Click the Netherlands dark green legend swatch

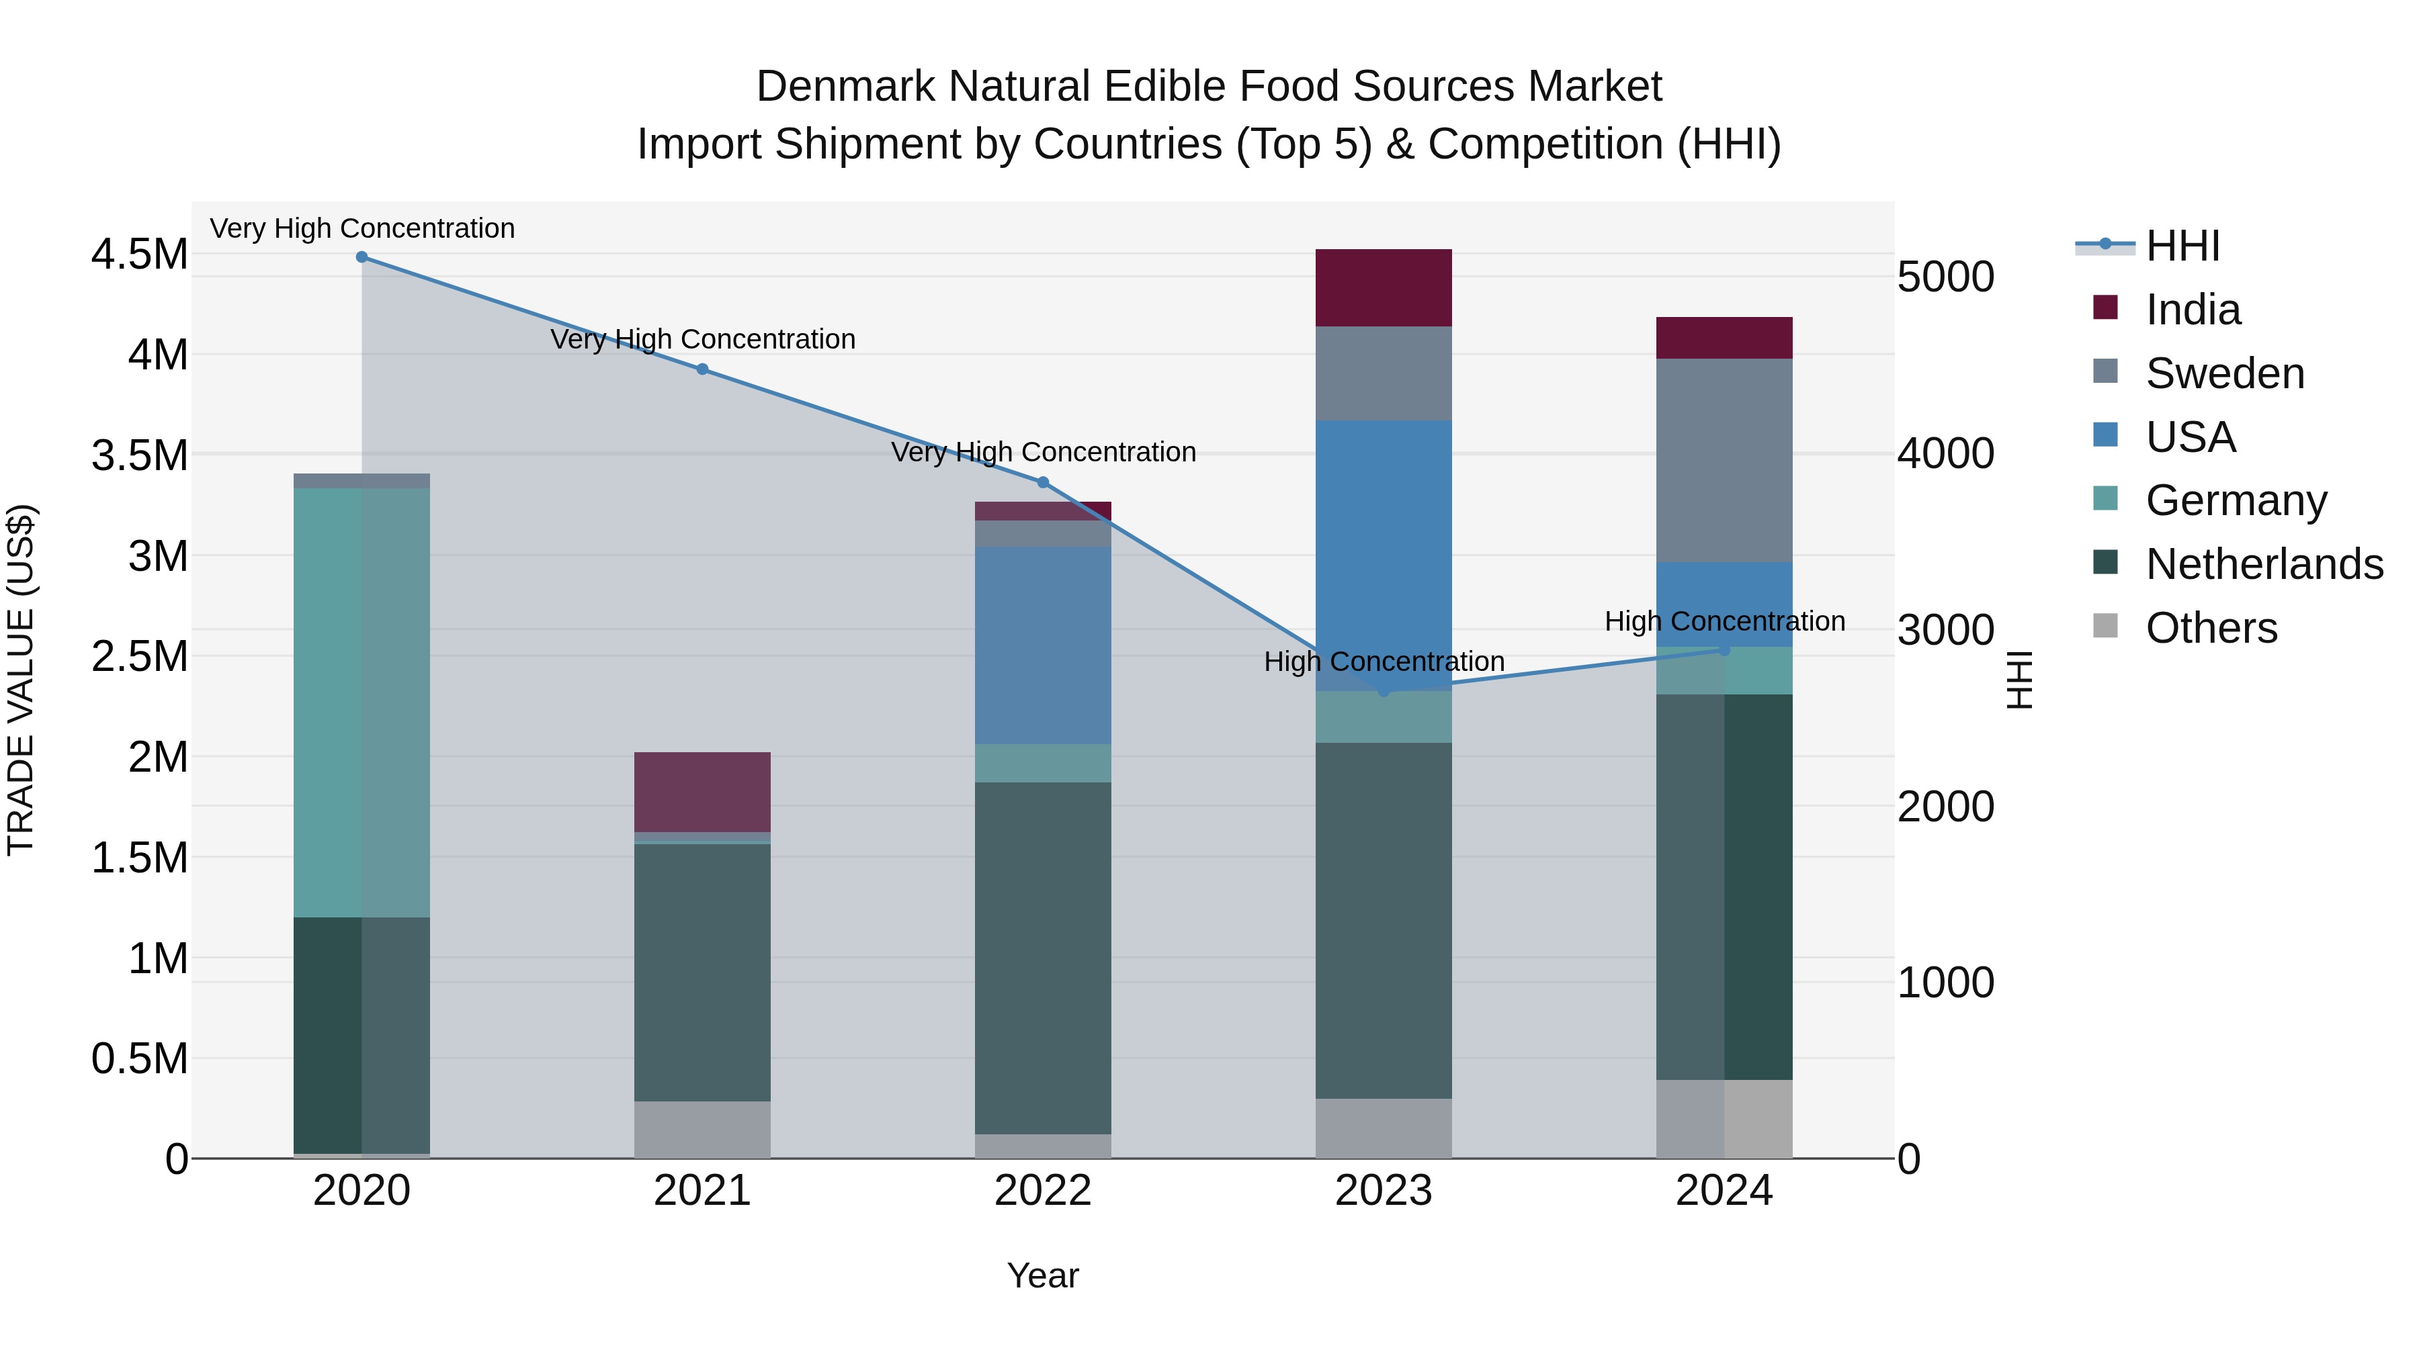click(x=2105, y=562)
